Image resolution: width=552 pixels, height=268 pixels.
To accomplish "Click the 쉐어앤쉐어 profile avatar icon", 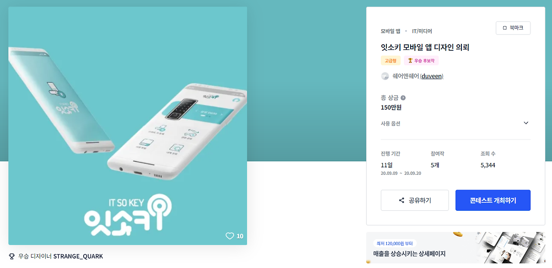I will click(385, 76).
